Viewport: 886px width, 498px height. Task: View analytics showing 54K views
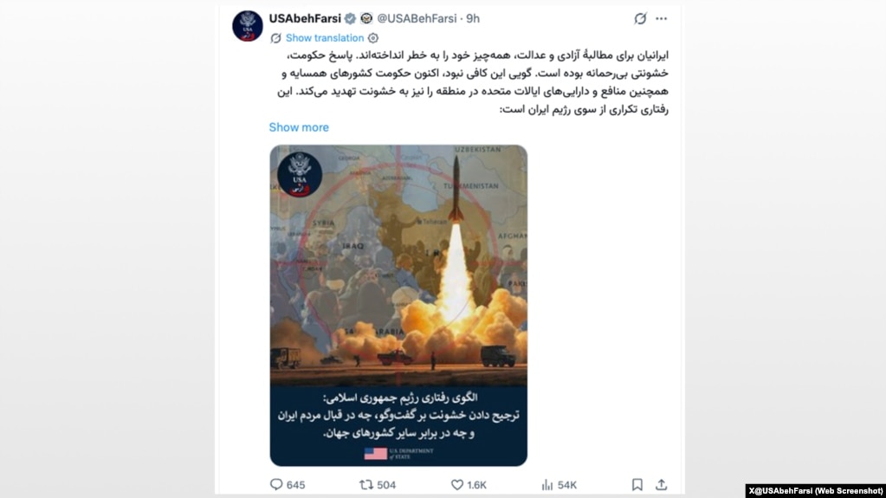(559, 484)
